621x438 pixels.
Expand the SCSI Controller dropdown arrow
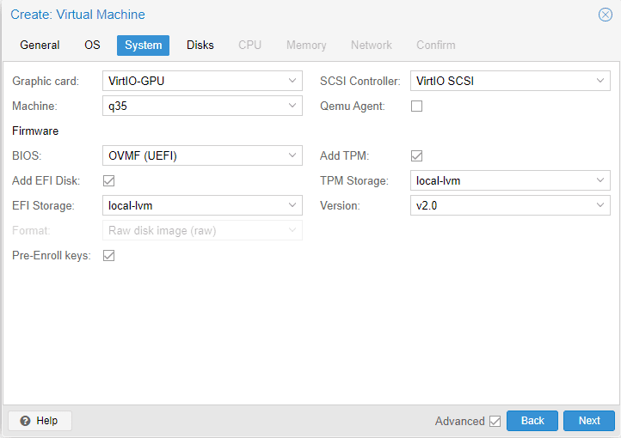point(600,81)
